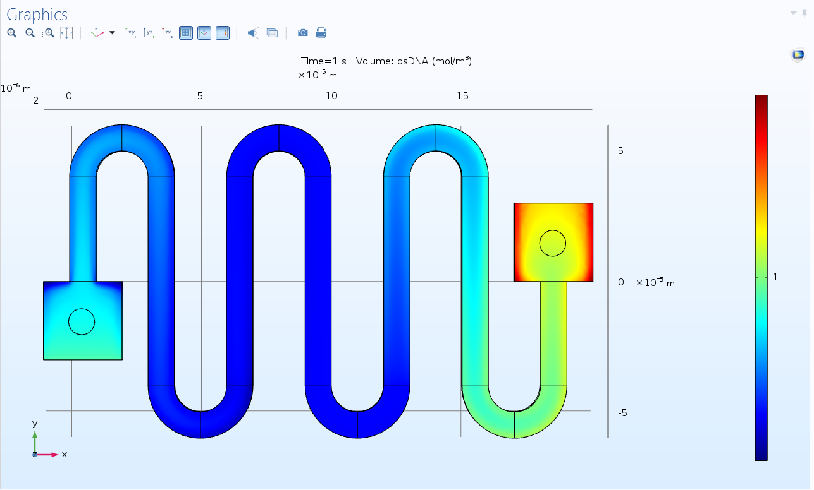
Task: Click the circle in the left reservoir
Action: click(x=82, y=321)
